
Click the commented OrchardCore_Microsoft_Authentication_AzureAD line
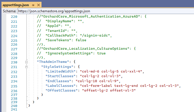point(92,16)
